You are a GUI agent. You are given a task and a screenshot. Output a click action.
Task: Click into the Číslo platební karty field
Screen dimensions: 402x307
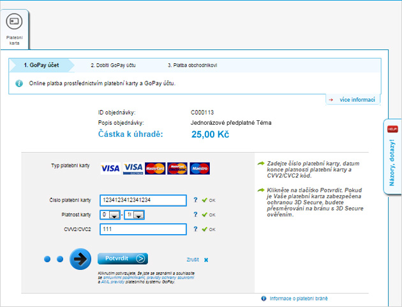click(x=142, y=200)
